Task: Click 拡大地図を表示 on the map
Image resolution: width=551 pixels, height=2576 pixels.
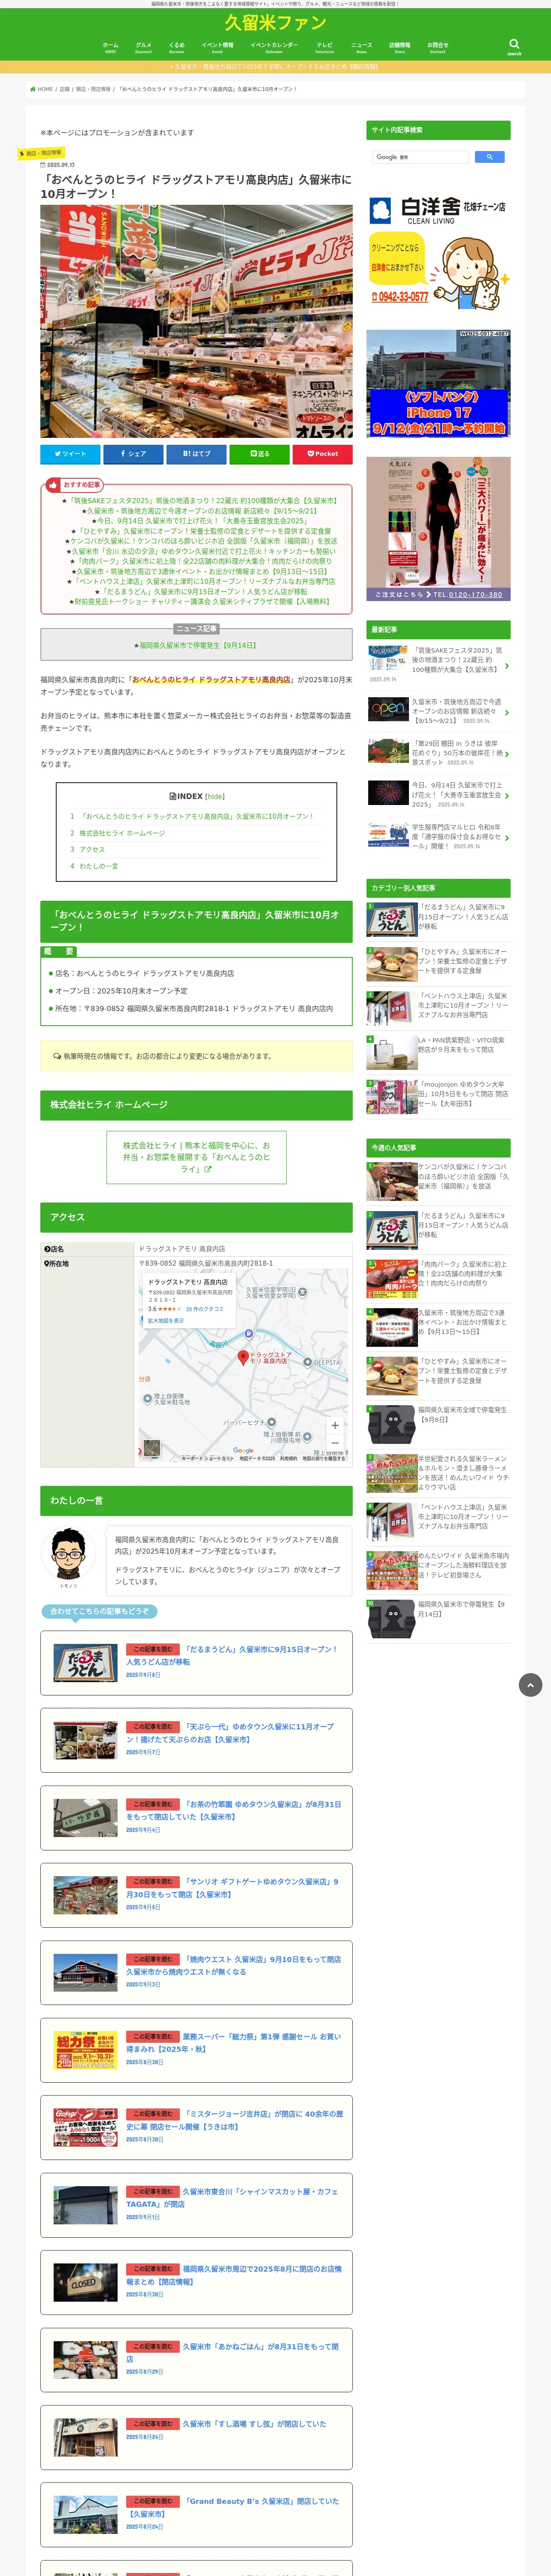Action: (166, 1321)
